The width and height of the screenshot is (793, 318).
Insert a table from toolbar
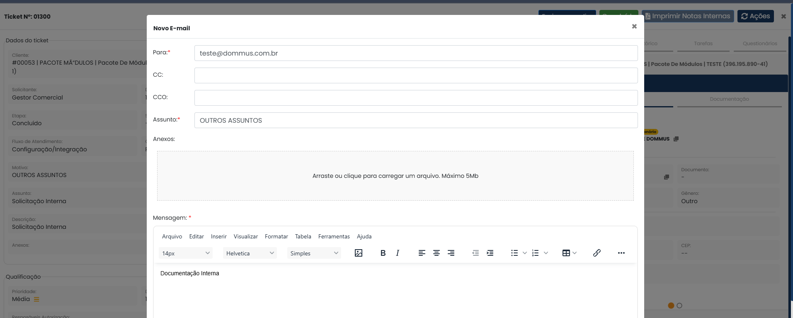point(566,253)
